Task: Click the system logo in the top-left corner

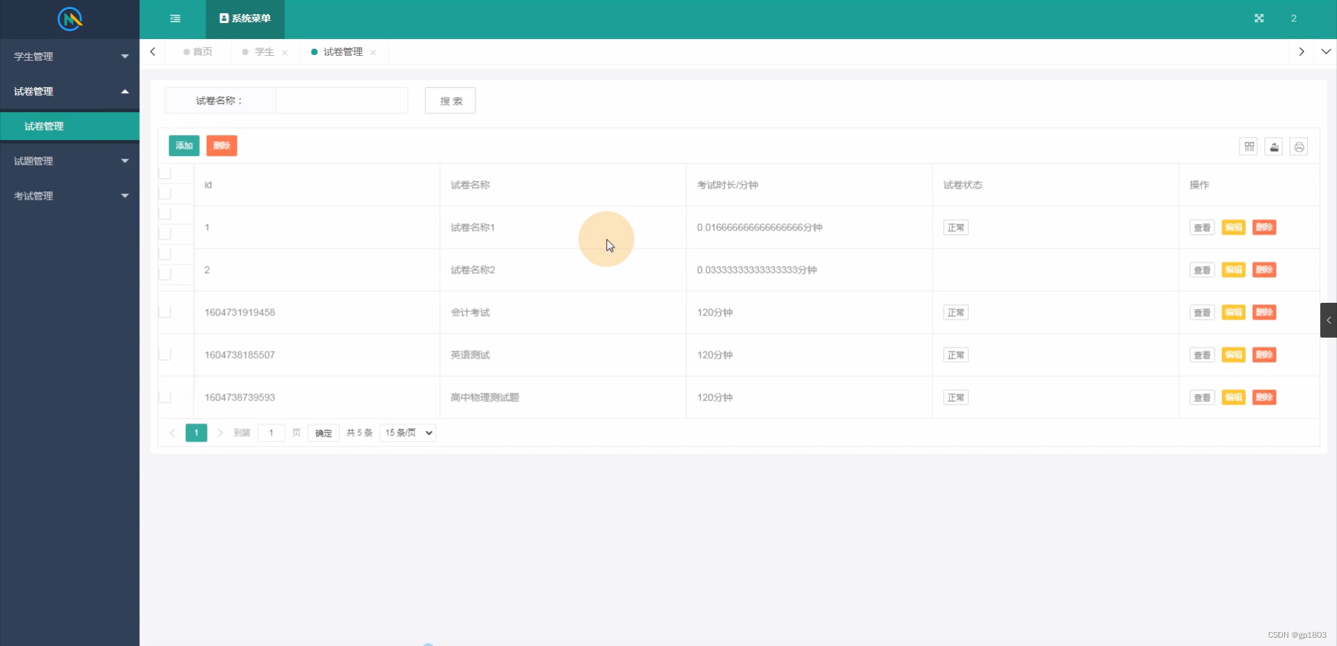Action: pyautogui.click(x=70, y=19)
